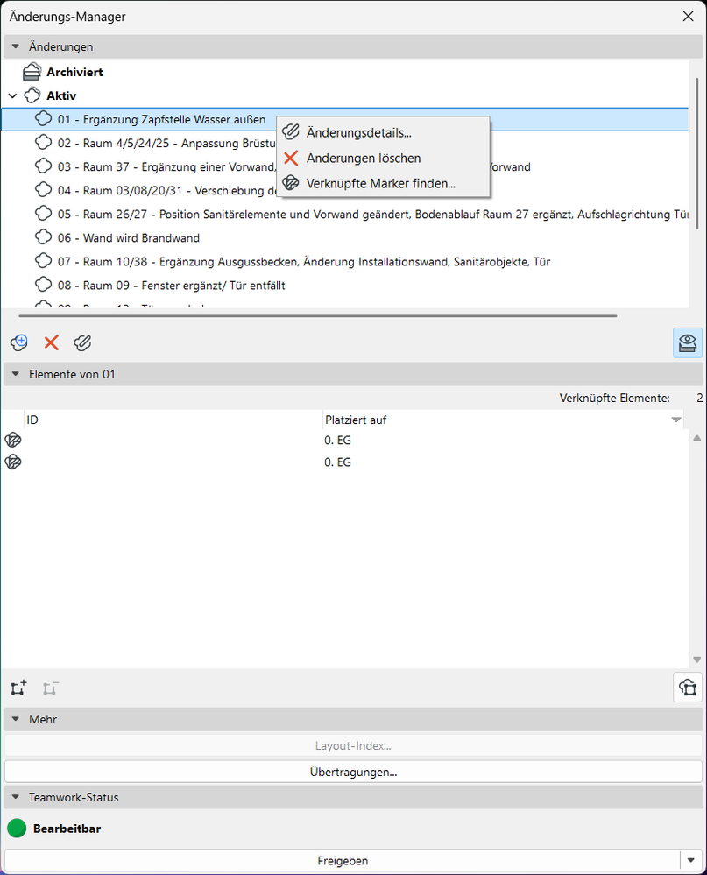The width and height of the screenshot is (707, 875).
Task: Click the Archiviert folder icon
Action: (x=32, y=72)
